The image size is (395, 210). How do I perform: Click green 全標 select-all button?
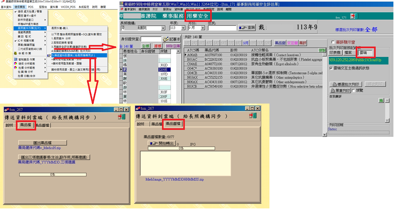(x=146, y=46)
